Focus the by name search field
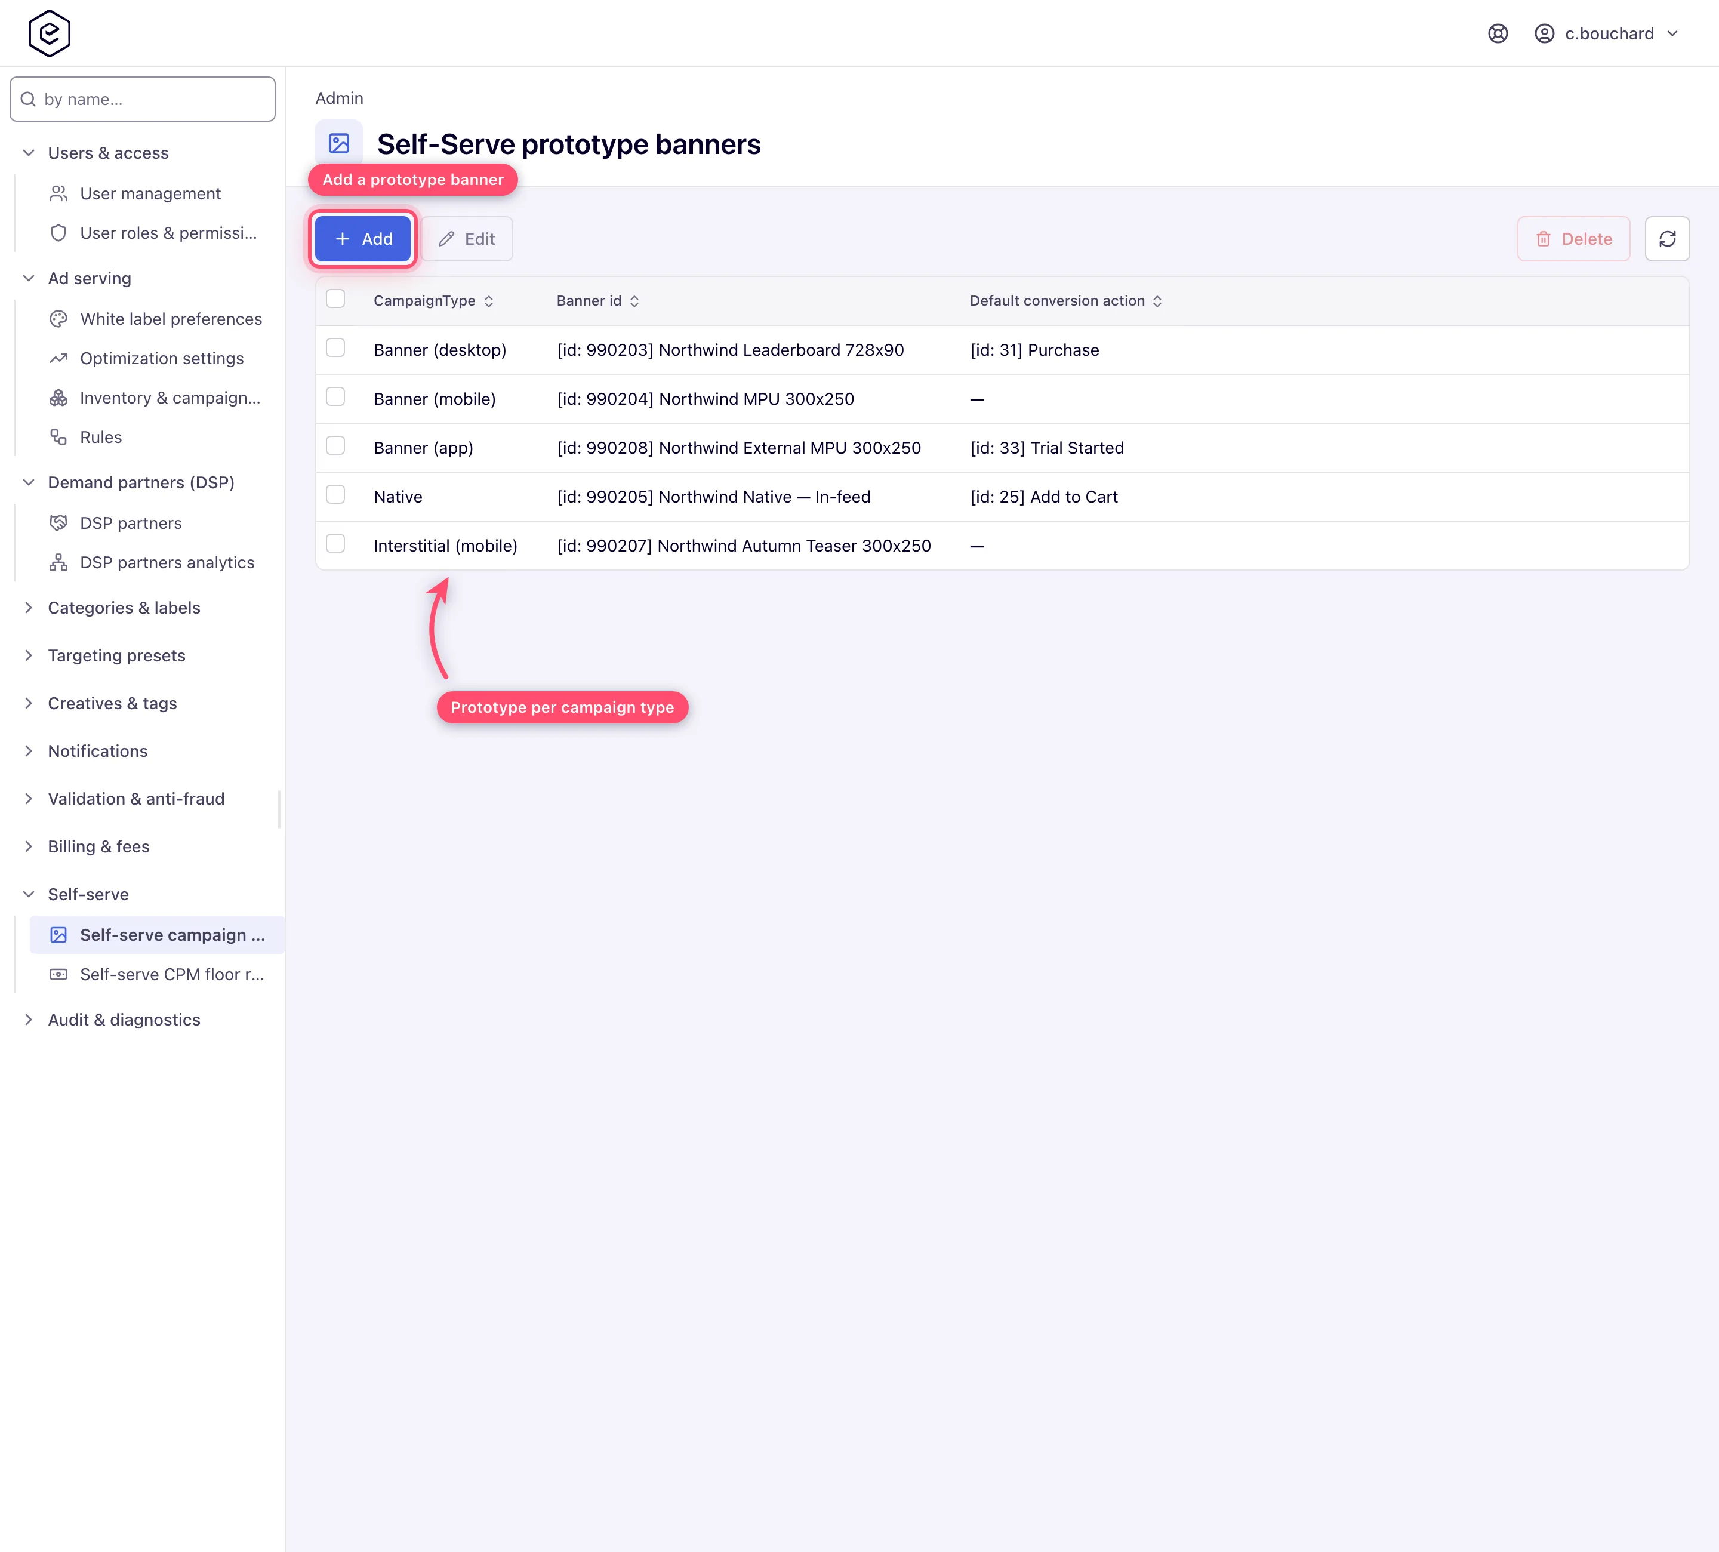The image size is (1719, 1552). pos(143,99)
